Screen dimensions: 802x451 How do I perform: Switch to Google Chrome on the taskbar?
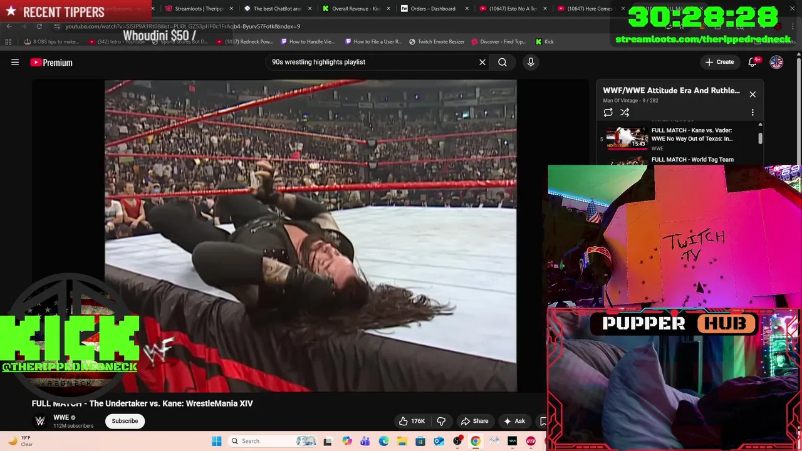tap(476, 441)
